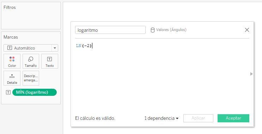Image resolution: width=262 pixels, height=134 pixels.
Task: Open the Tamaño marks card
Action: 31,61
